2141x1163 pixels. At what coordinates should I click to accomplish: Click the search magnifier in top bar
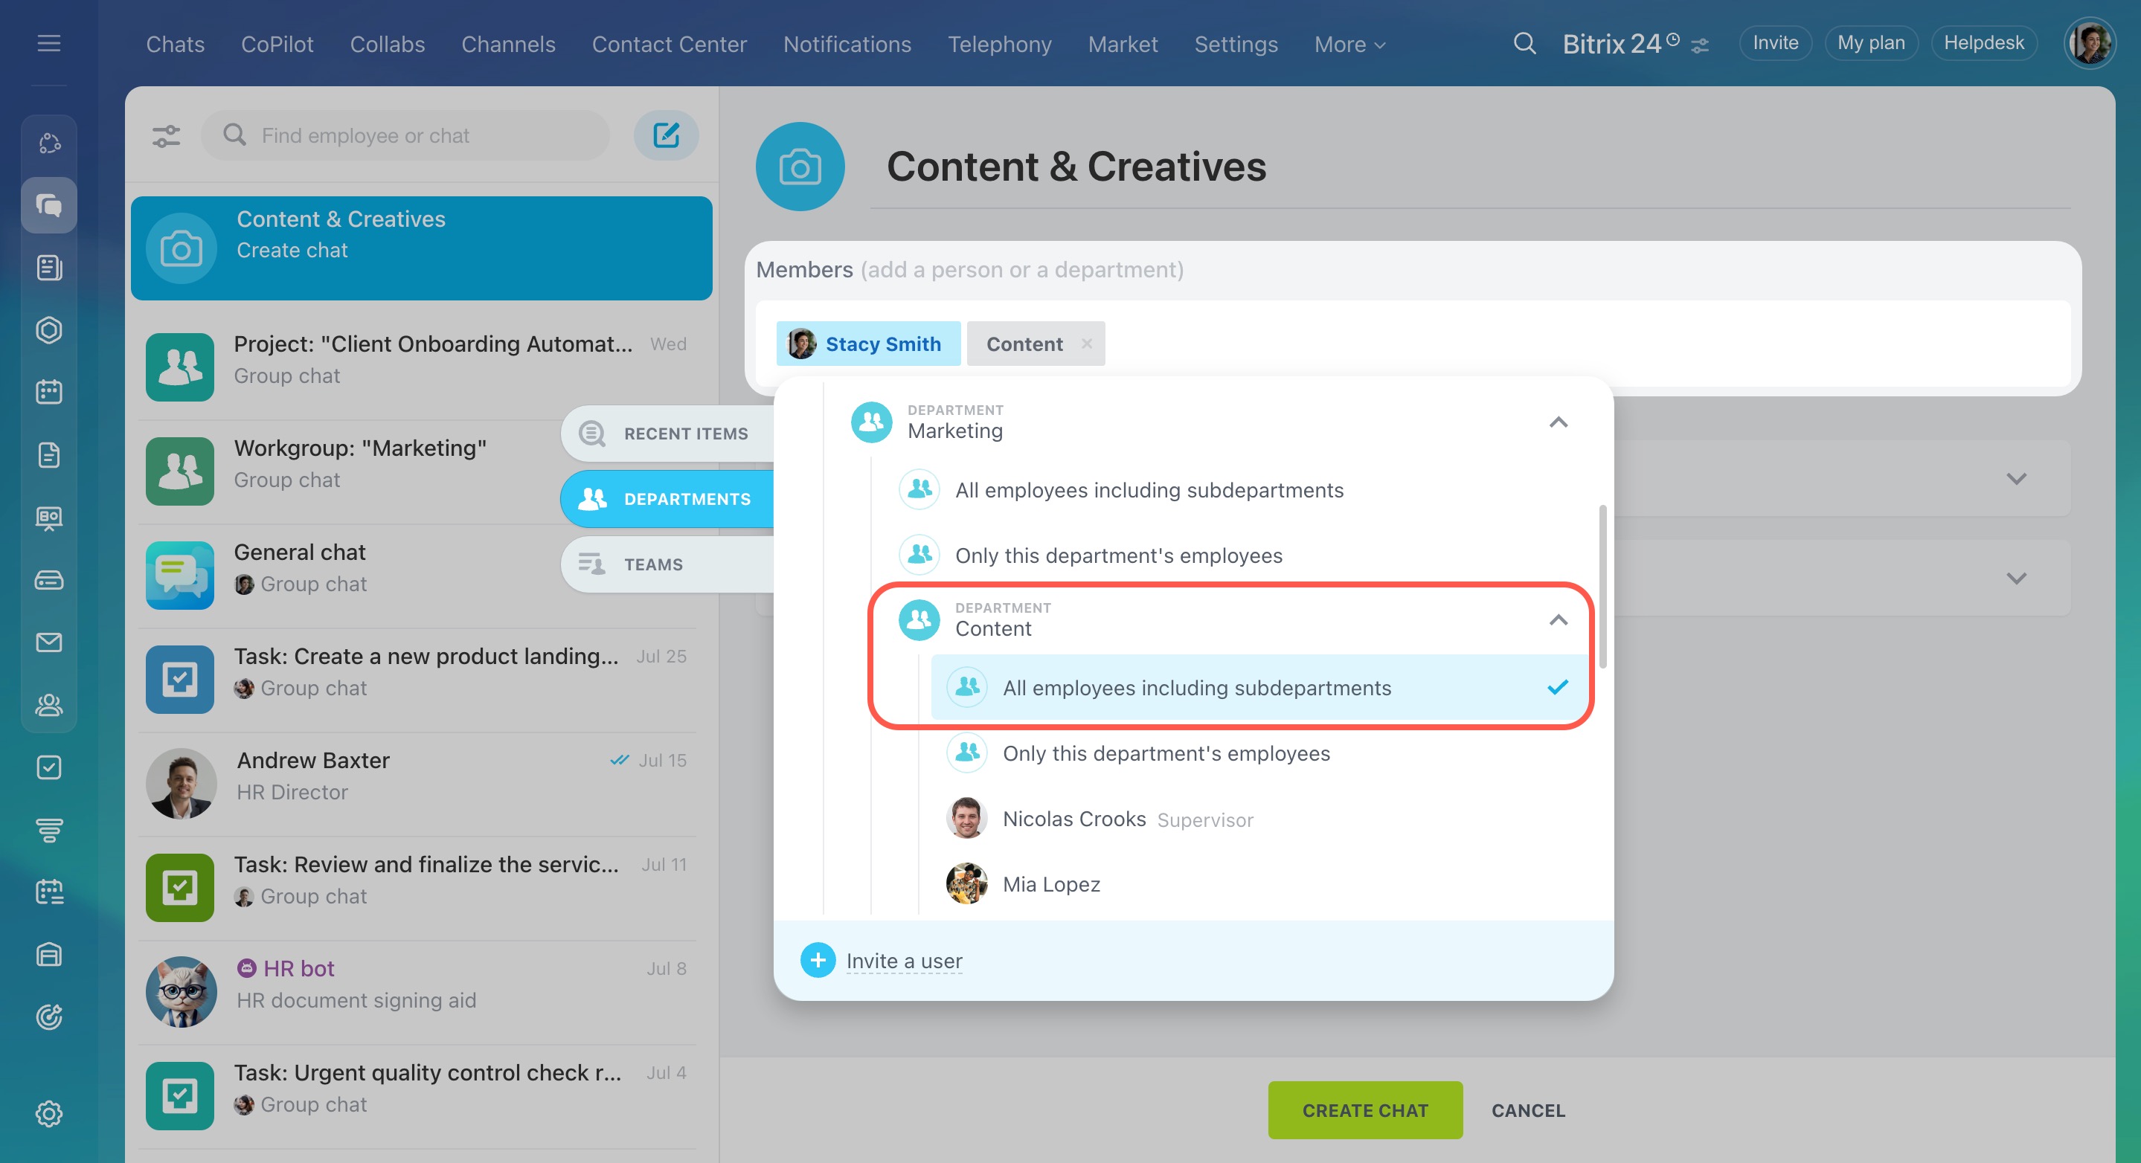click(1524, 43)
